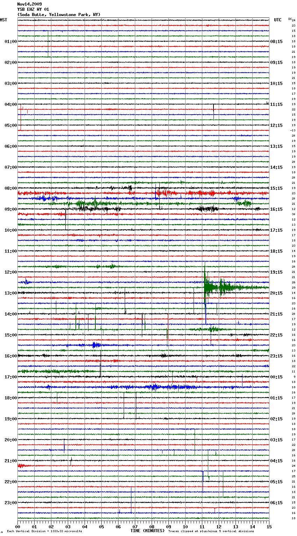This screenshot has width=297, height=536.
Task: Select the '13:00' MST time label
Action: pos(11,293)
